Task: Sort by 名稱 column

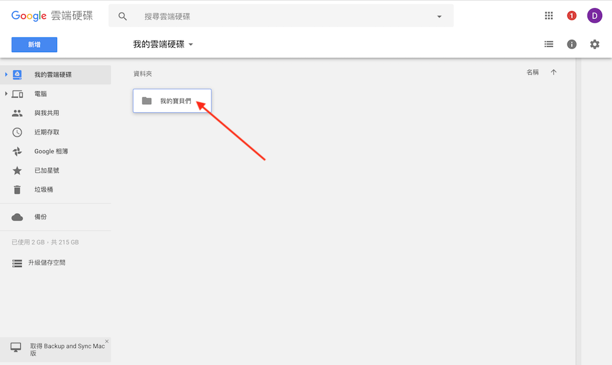Action: tap(532, 72)
